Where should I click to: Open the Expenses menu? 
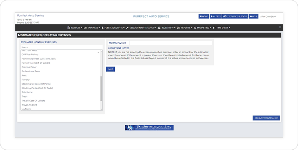pyautogui.click(x=92, y=28)
